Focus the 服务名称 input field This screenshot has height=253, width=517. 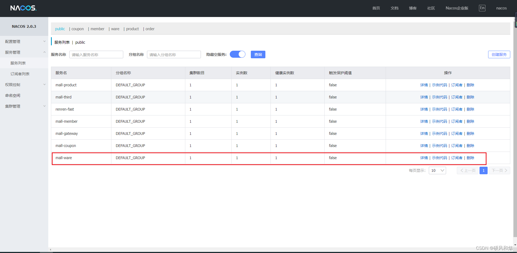96,54
